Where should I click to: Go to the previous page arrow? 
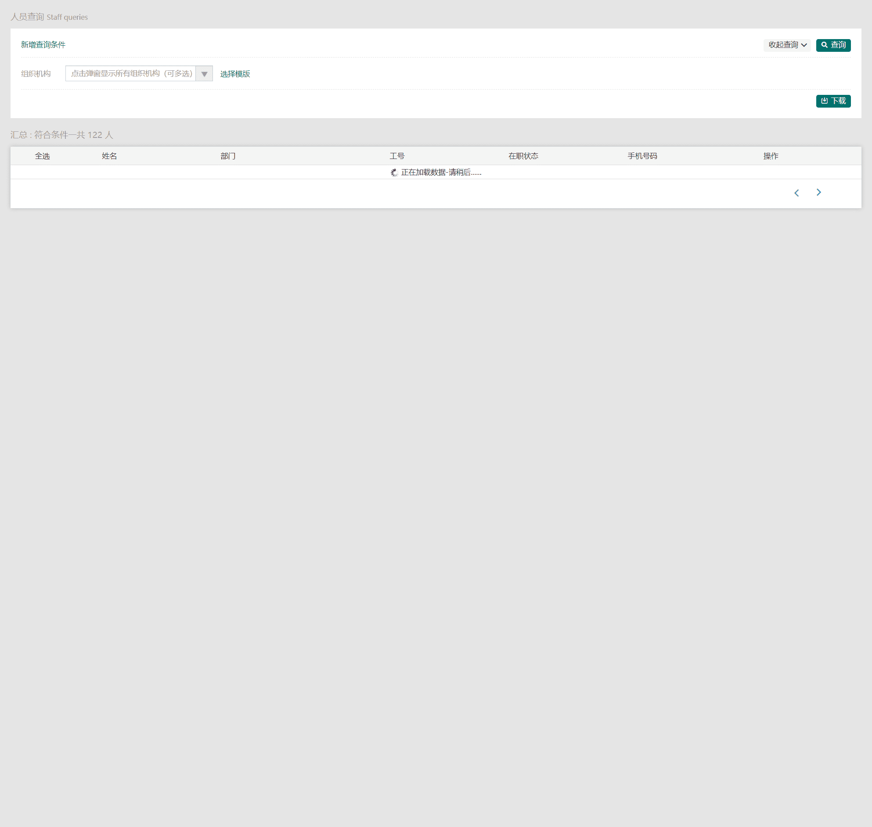pos(796,193)
